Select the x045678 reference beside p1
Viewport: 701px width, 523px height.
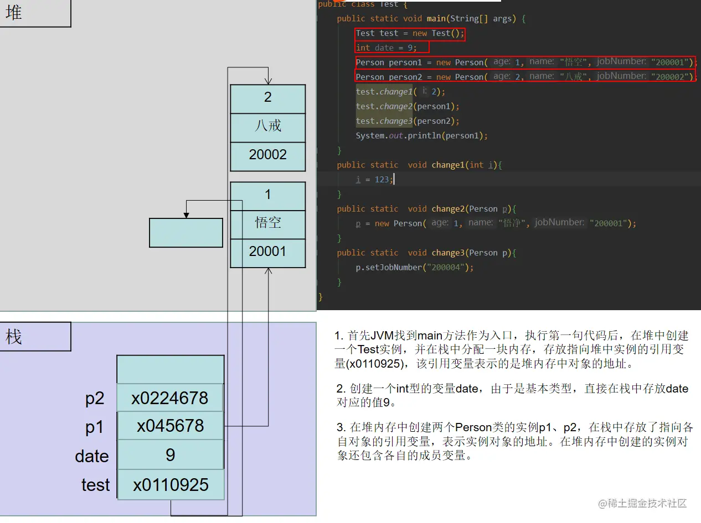[x=171, y=426]
